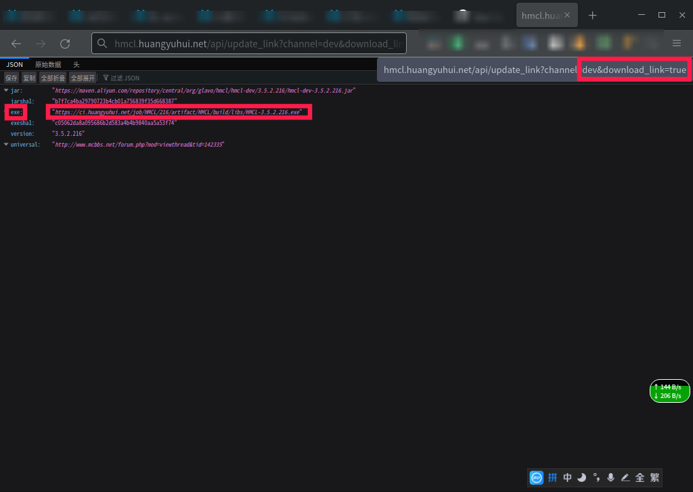Select the universal key label

(25, 145)
